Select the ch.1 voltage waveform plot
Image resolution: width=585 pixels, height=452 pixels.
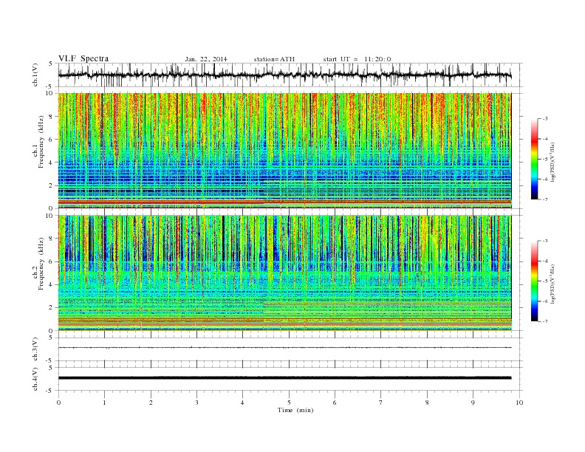[290, 75]
